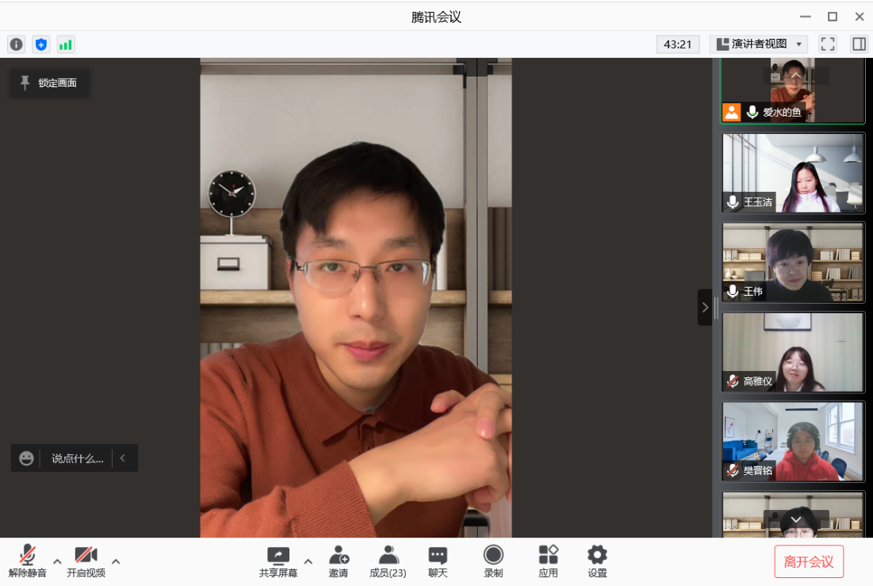Enter full screen mode

828,44
